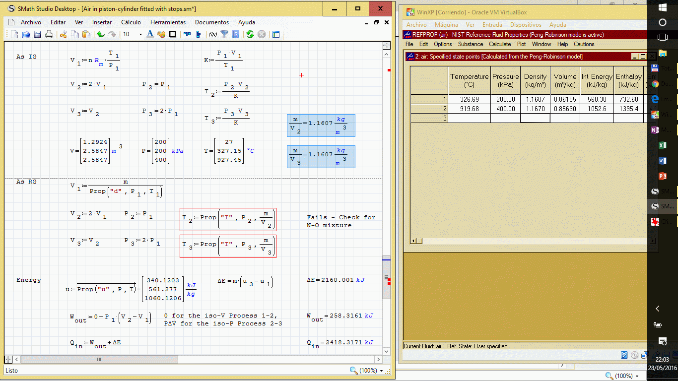Click the green Undo arrow icon
This screenshot has height=381, width=678.
click(x=101, y=34)
